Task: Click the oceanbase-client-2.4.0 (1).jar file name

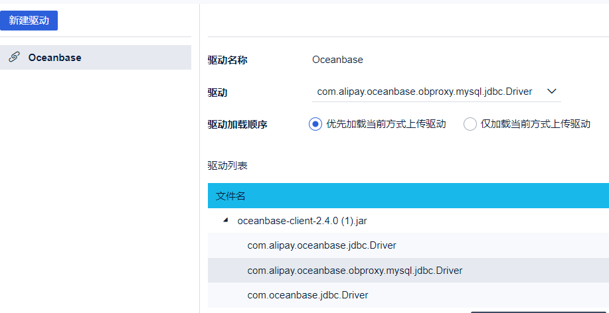Action: click(302, 221)
